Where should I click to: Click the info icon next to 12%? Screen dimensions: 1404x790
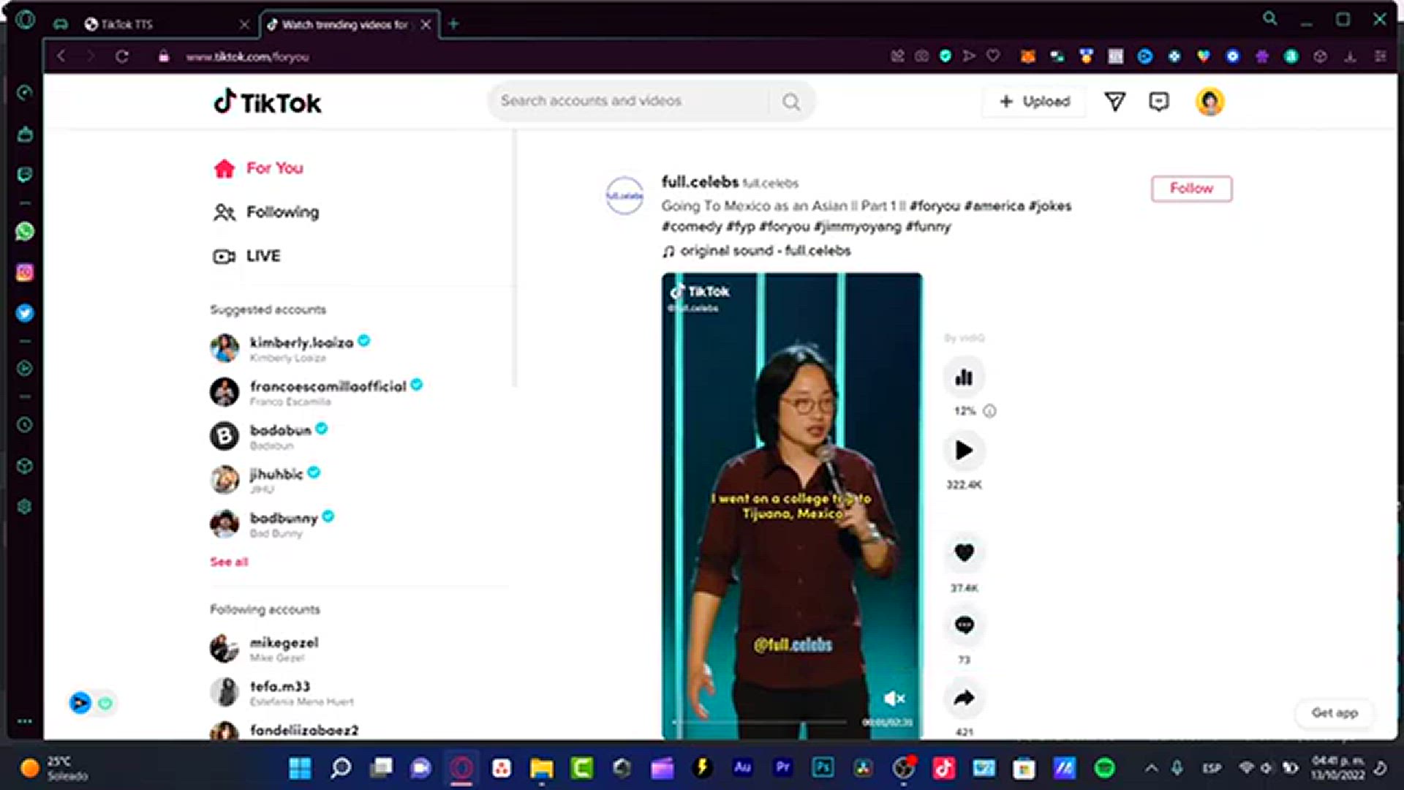click(x=989, y=411)
